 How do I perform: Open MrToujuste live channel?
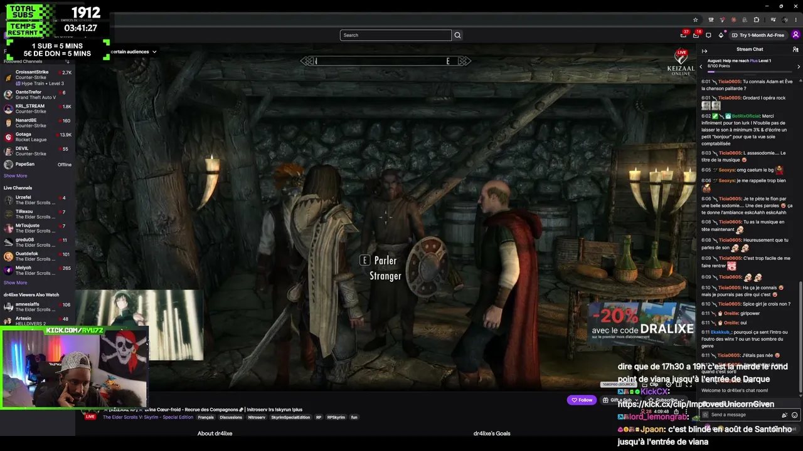coord(38,228)
